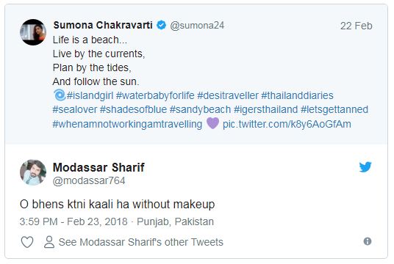Image resolution: width=394 pixels, height=264 pixels.
Task: Open the tweet info circle icon
Action: (x=368, y=241)
